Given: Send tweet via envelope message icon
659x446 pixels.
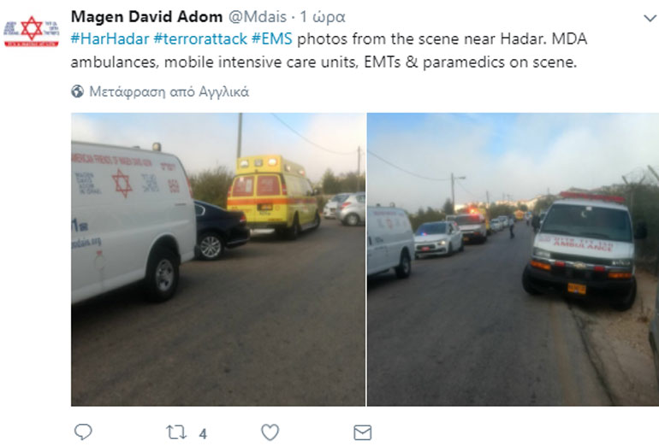Looking at the screenshot, I should pos(362,432).
